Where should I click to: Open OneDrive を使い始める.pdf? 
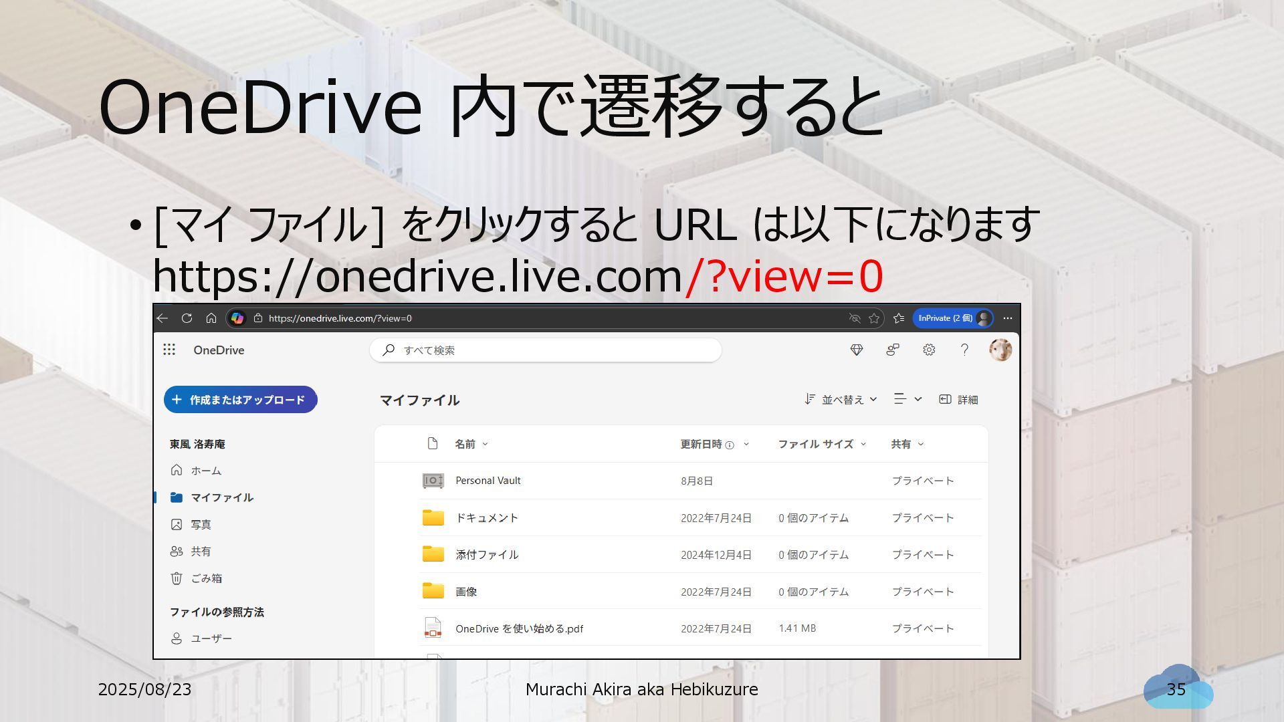click(519, 628)
